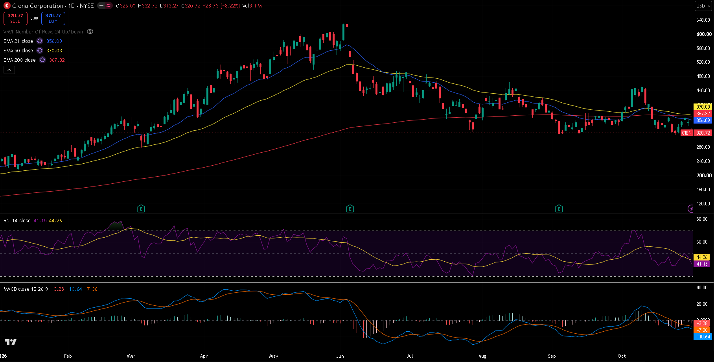Screen dimensions: 714x362
Task: Click the pink wave icon beside NYSE
Action: pos(109,6)
